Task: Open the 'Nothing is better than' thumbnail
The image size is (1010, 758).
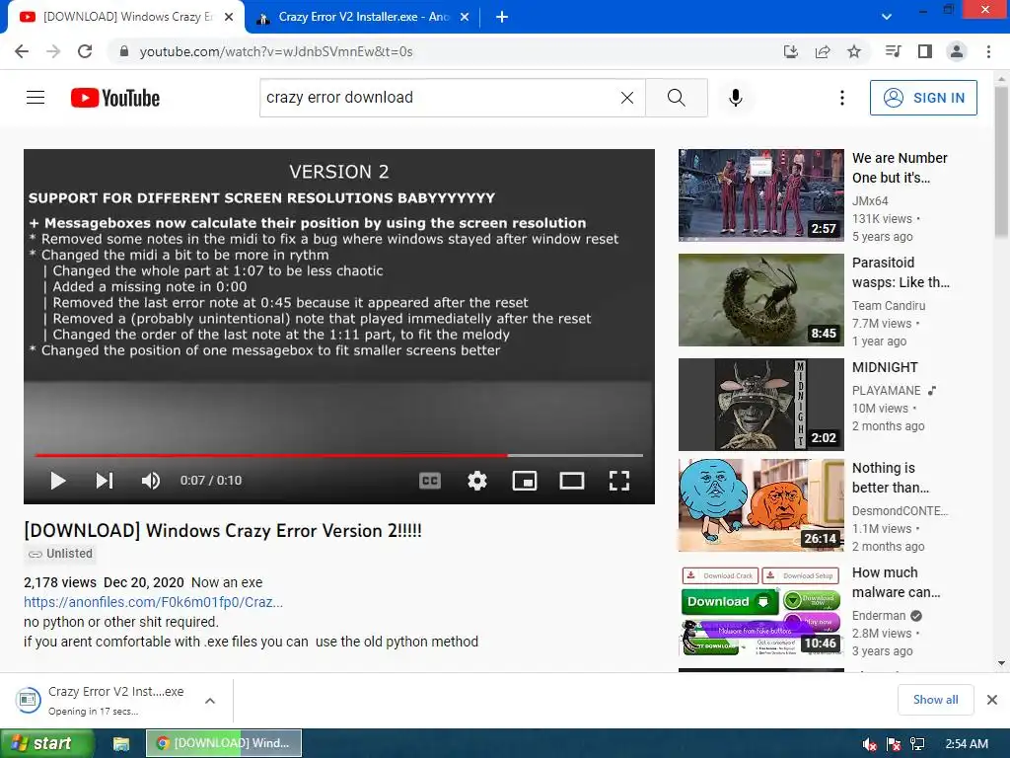Action: [x=760, y=505]
